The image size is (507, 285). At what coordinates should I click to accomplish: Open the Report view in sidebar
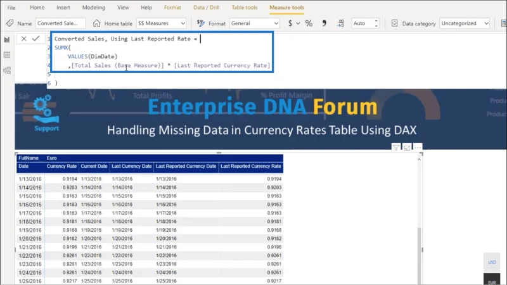pyautogui.click(x=7, y=40)
